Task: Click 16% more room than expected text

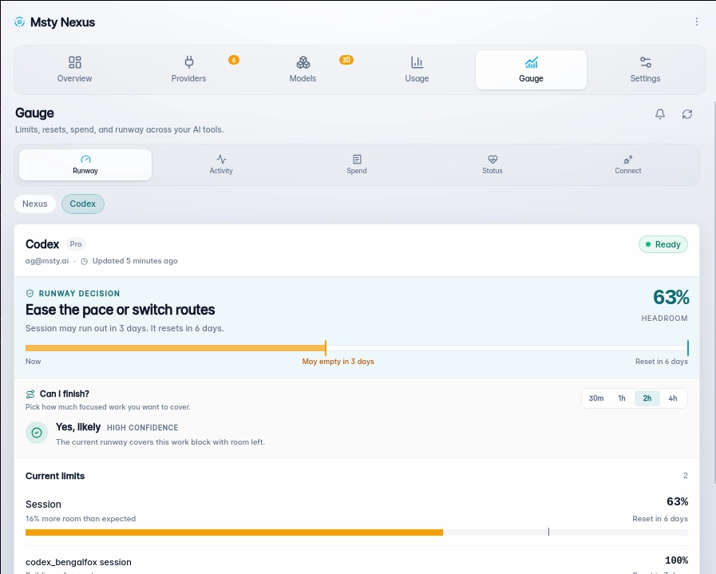Action: 81,519
